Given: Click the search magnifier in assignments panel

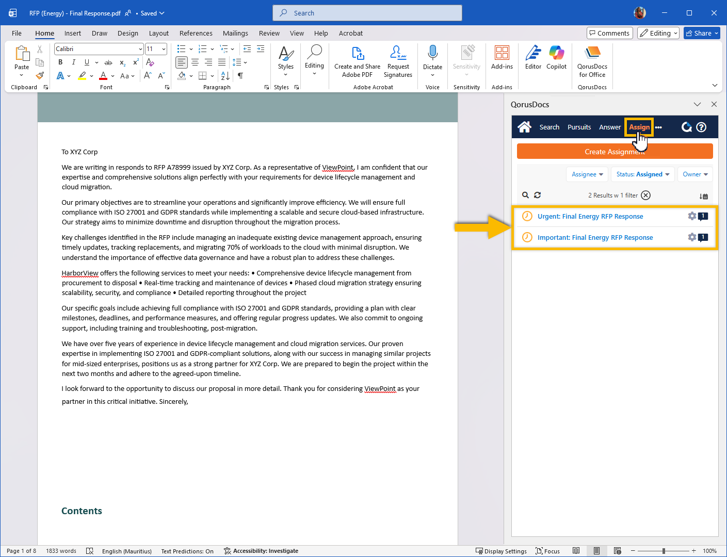Looking at the screenshot, I should (x=525, y=195).
